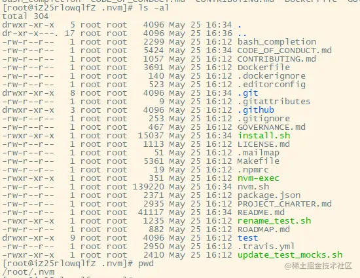Screen dimensions: 360x278
Task: Click the bash_completion file name
Action: [277, 42]
